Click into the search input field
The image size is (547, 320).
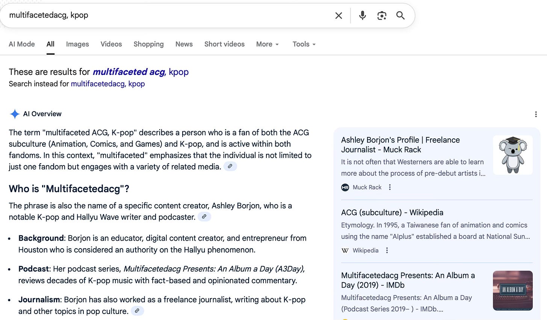[x=169, y=15]
